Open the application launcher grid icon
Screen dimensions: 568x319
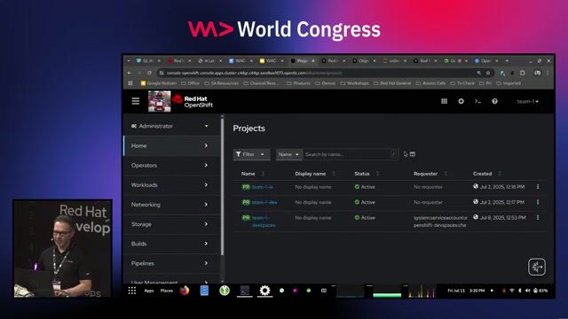[444, 101]
